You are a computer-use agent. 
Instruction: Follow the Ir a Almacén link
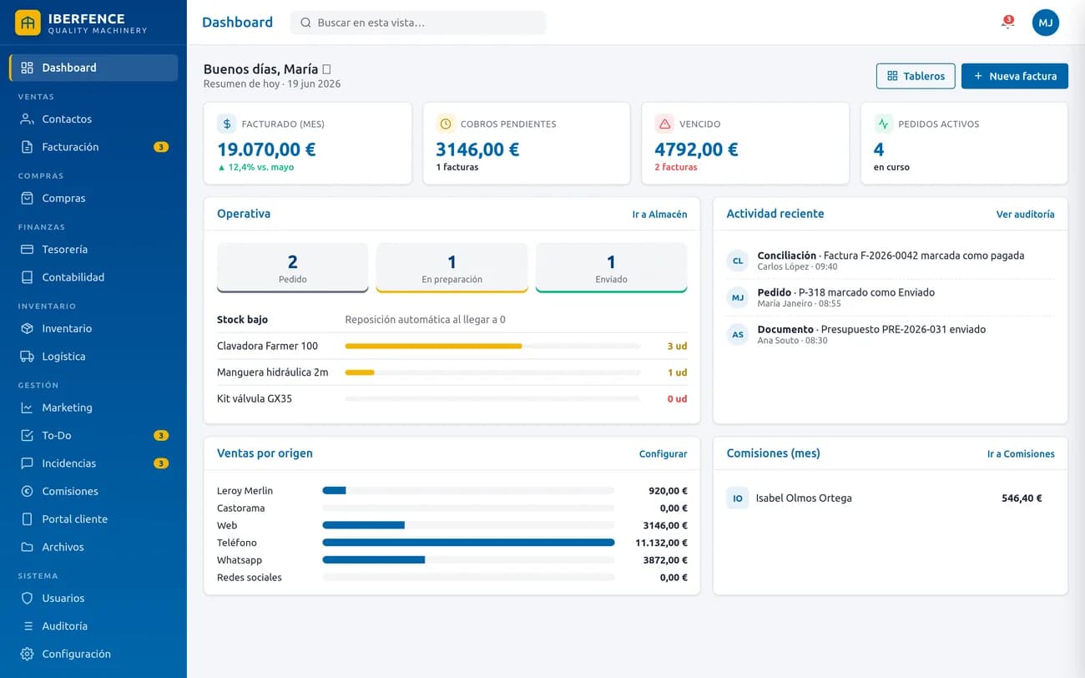tap(659, 215)
